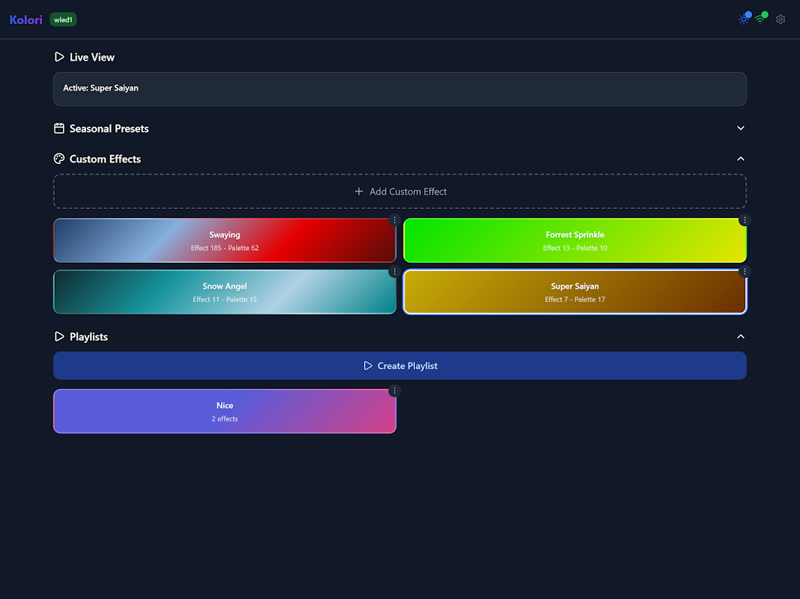Image resolution: width=800 pixels, height=599 pixels.
Task: Expand the Seasonal Presets section chevron
Action: [741, 128]
